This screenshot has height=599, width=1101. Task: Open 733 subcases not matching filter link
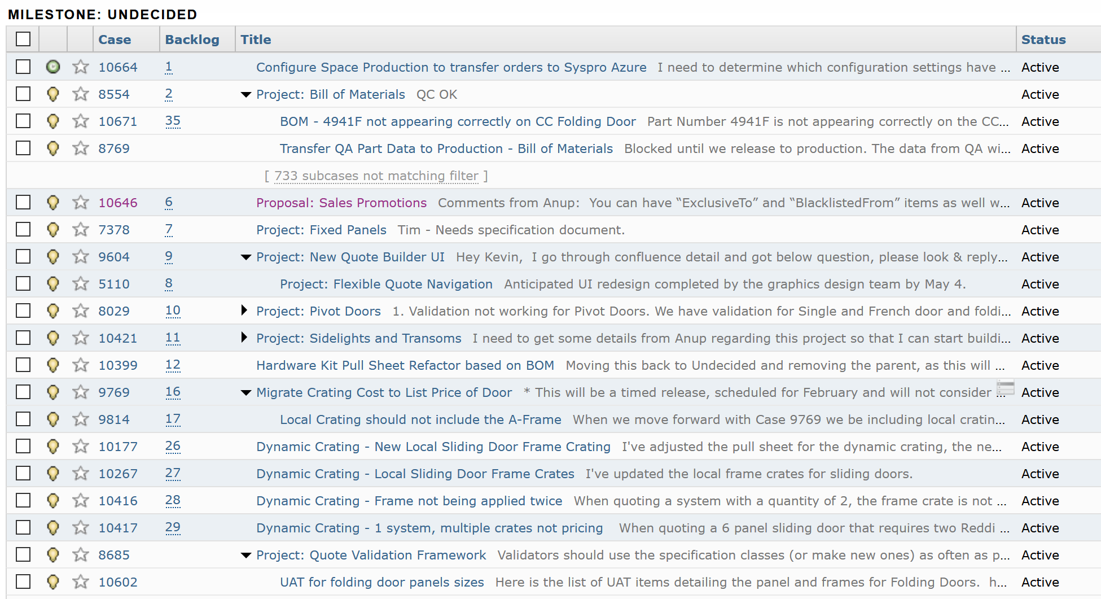point(376,176)
